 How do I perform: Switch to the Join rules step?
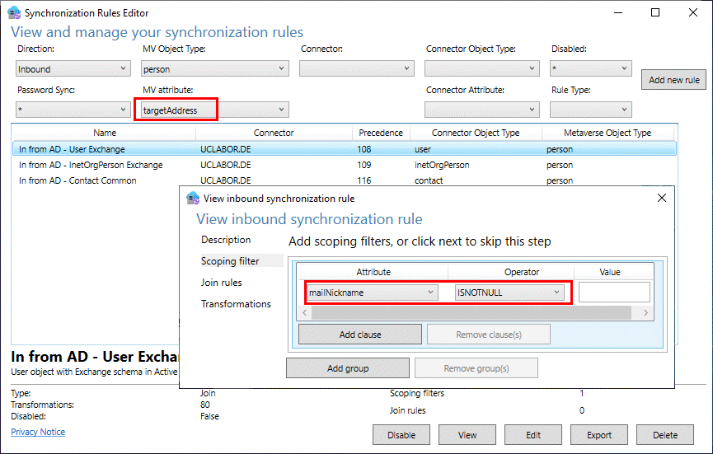pyautogui.click(x=222, y=283)
